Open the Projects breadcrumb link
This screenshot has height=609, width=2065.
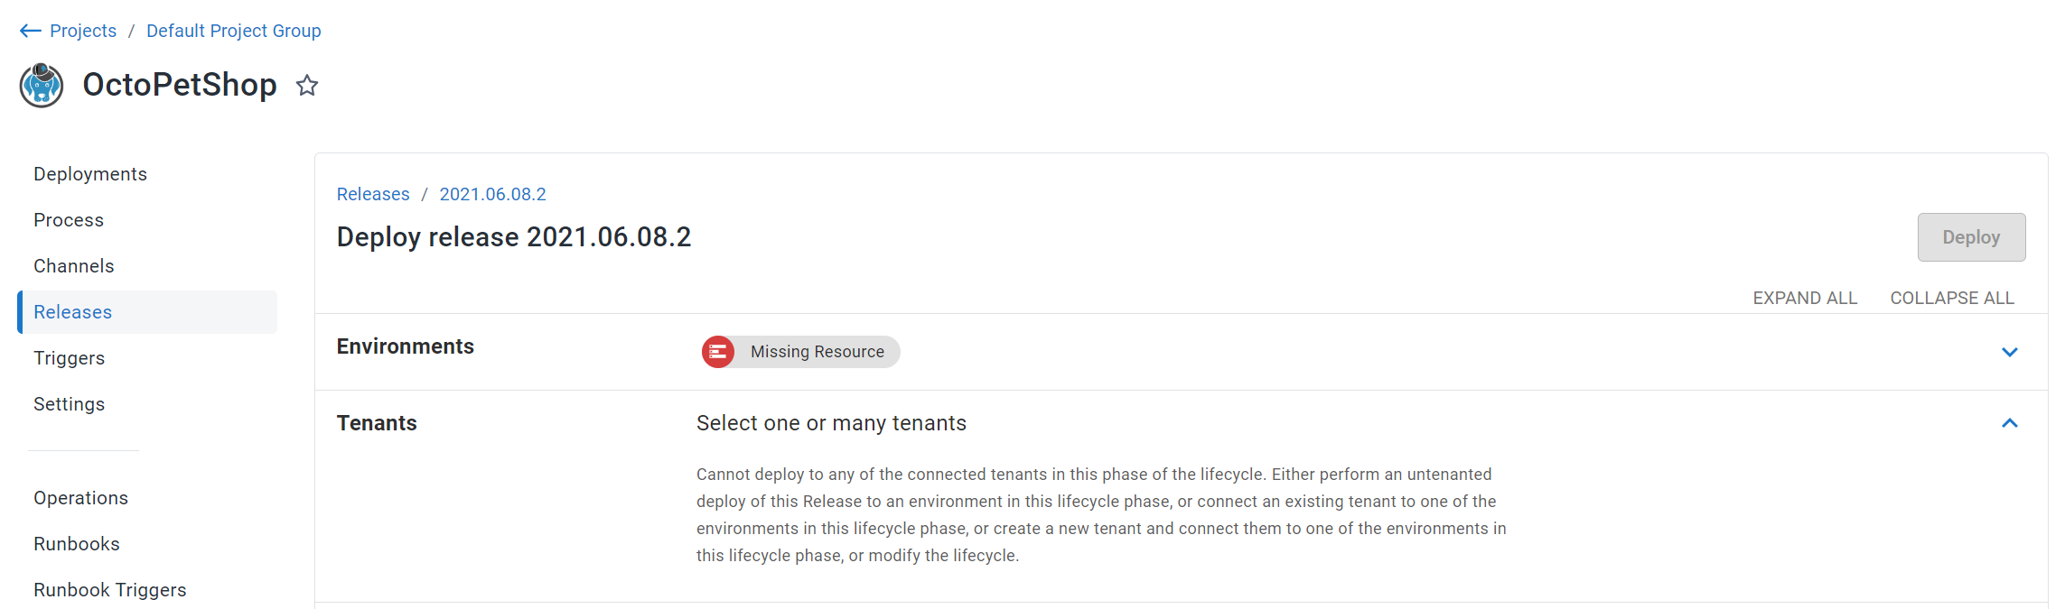[83, 31]
